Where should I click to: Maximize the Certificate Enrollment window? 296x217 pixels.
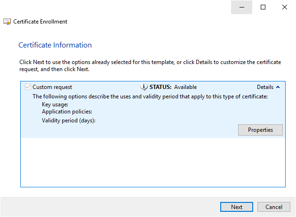(263, 7)
